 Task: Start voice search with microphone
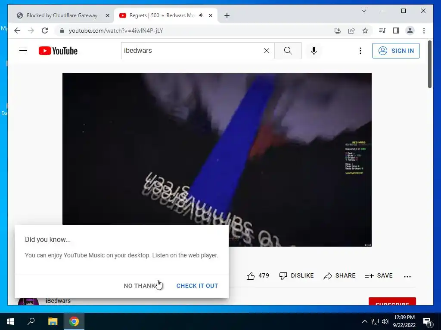coord(314,51)
